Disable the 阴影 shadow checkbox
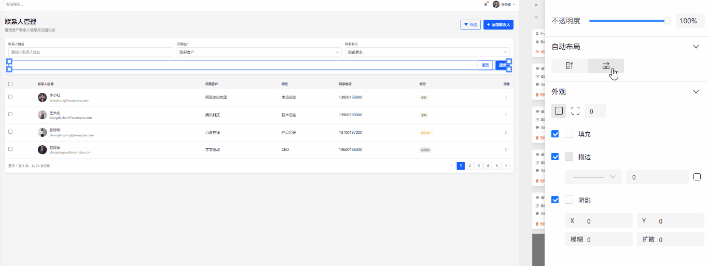The width and height of the screenshot is (709, 266). (x=555, y=200)
